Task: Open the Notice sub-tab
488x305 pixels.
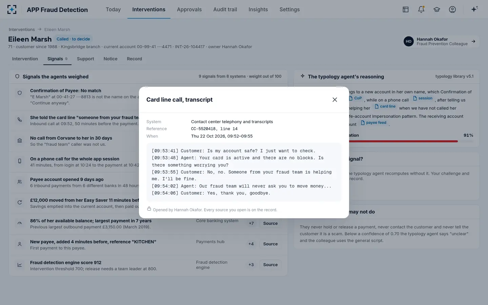Action: pos(110,59)
